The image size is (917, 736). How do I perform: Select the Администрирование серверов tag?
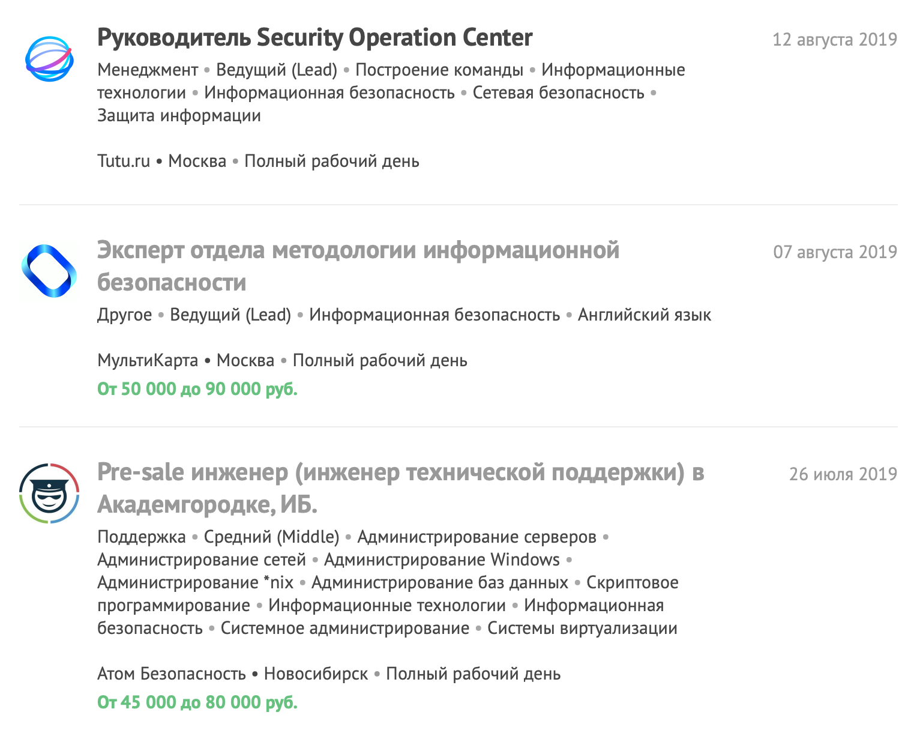point(477,537)
